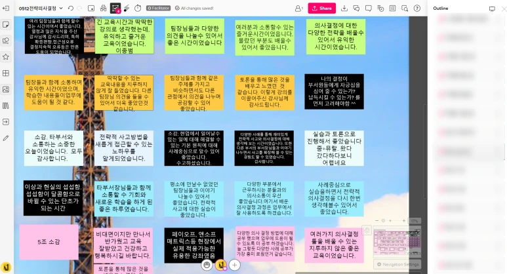507x274 pixels.
Task: Redo the last undone action
Action: pos(79,9)
